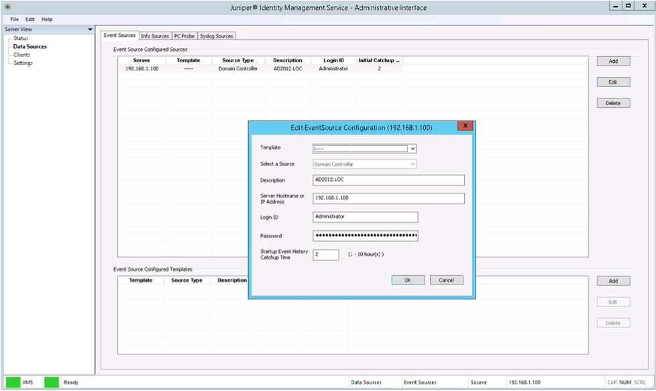Select Settings in the Server View tree

[x=23, y=63]
